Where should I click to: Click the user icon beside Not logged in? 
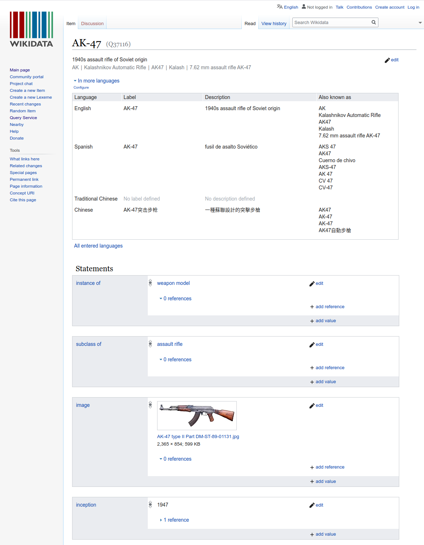(304, 6)
